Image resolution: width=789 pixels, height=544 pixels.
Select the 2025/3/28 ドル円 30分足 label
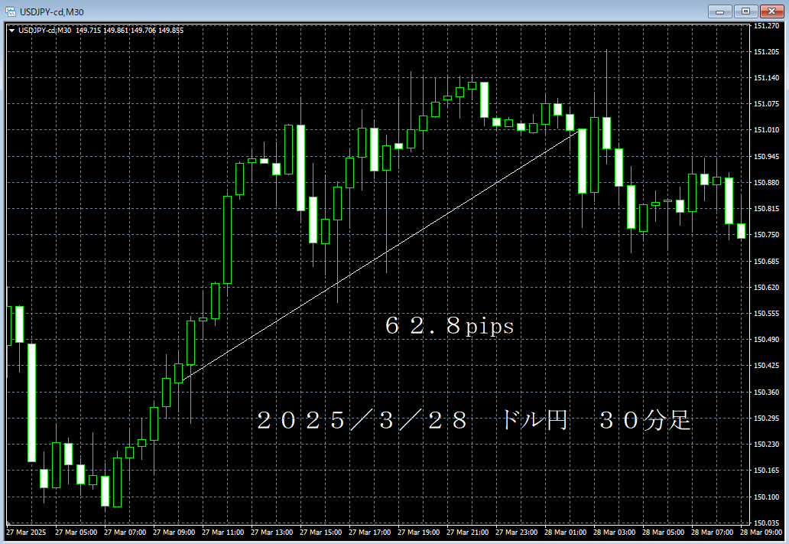[474, 419]
